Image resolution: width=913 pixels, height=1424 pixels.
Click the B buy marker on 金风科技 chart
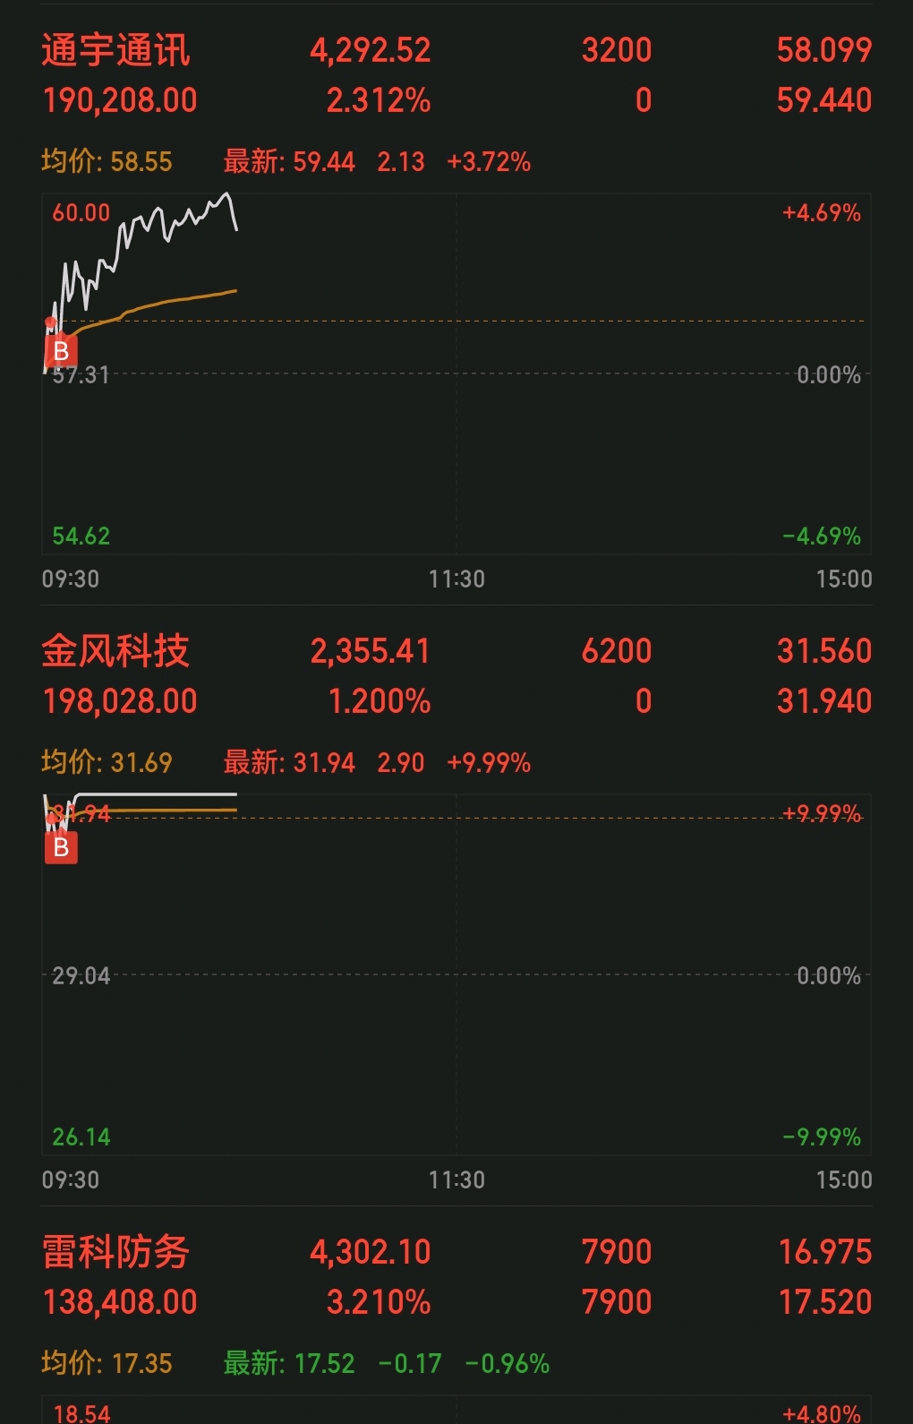click(x=61, y=847)
